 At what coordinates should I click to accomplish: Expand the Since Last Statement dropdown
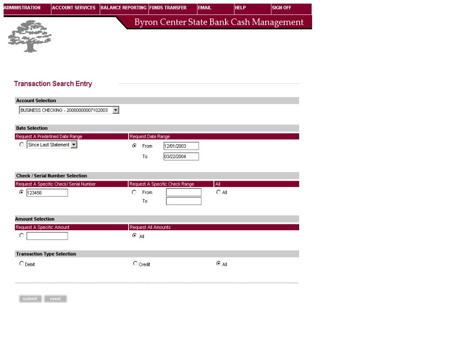pos(52,145)
